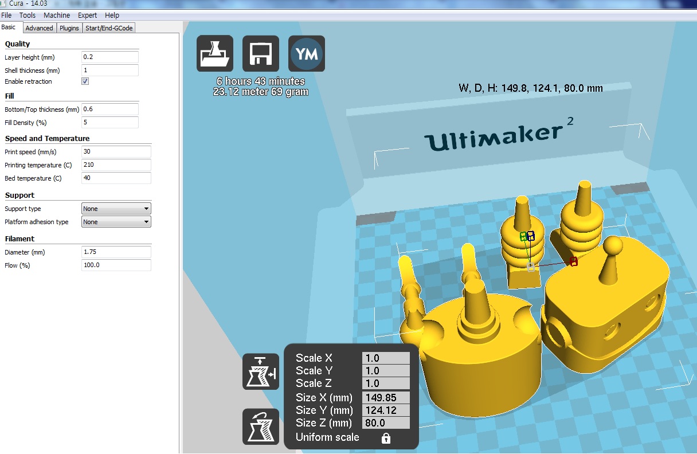Click the 'W, D, H: 149.8, 124.1, 80.0 mm' text
Image resolution: width=697 pixels, height=454 pixels.
pos(531,88)
